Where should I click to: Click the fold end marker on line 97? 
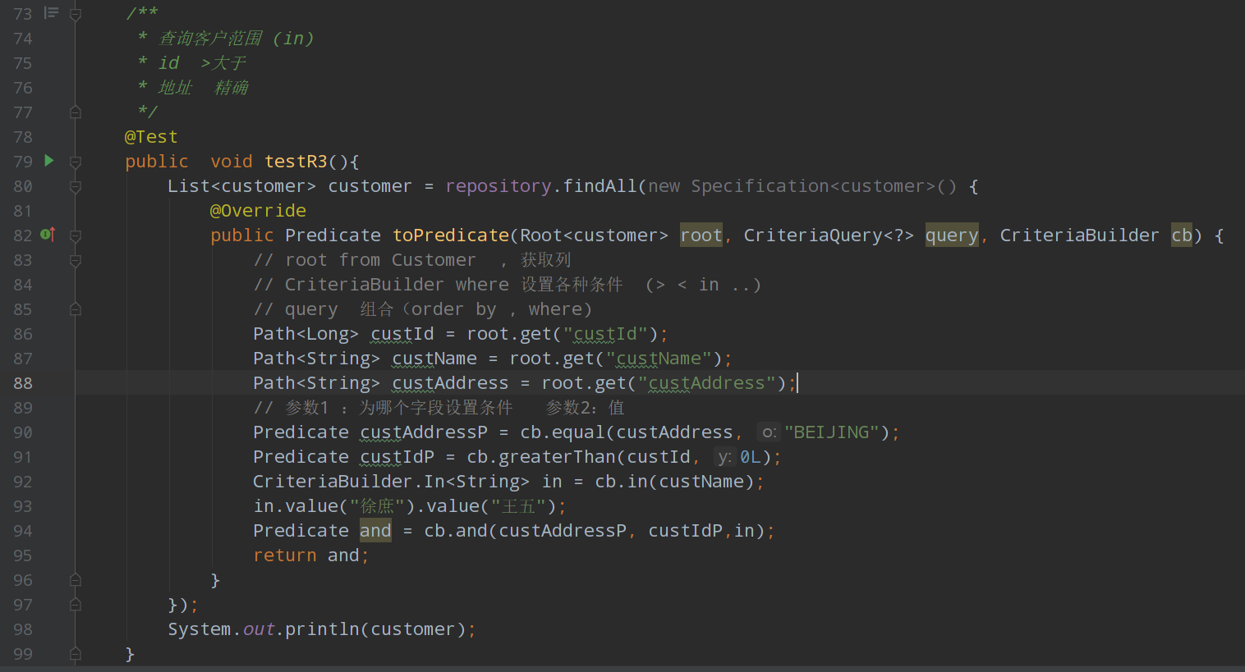76,605
